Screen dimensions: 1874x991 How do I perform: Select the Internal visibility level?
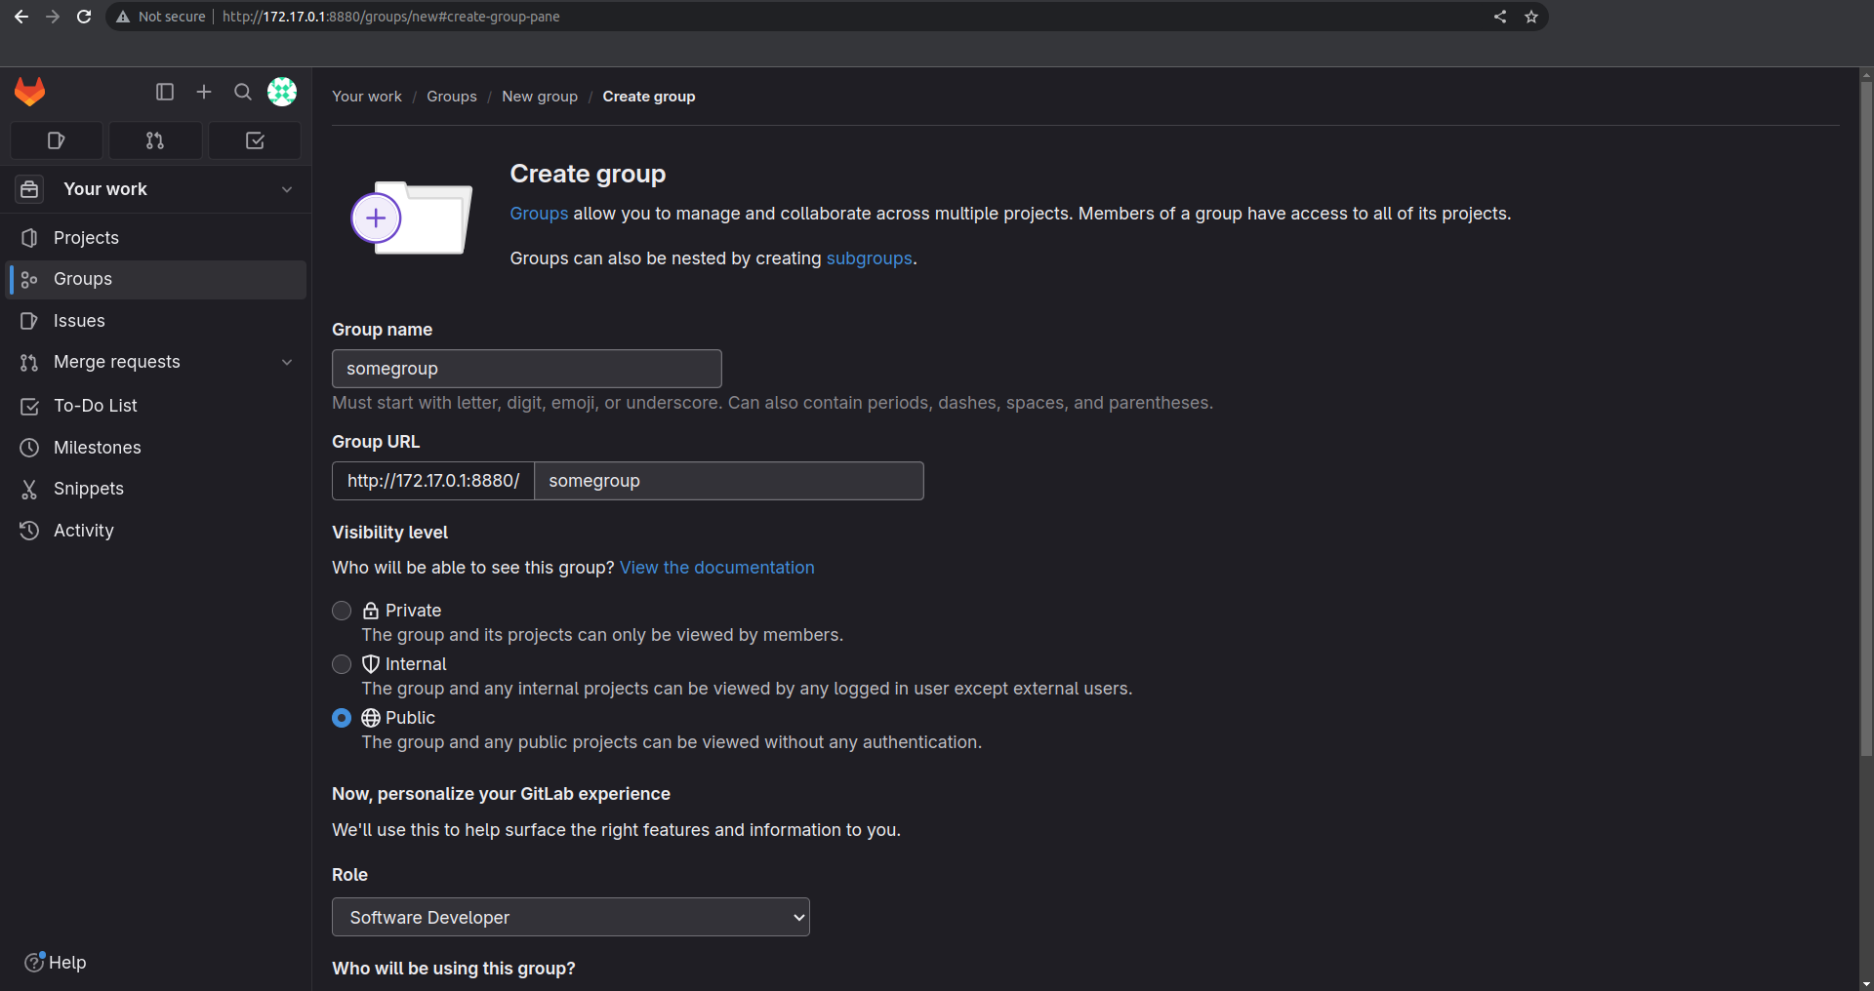pyautogui.click(x=341, y=664)
